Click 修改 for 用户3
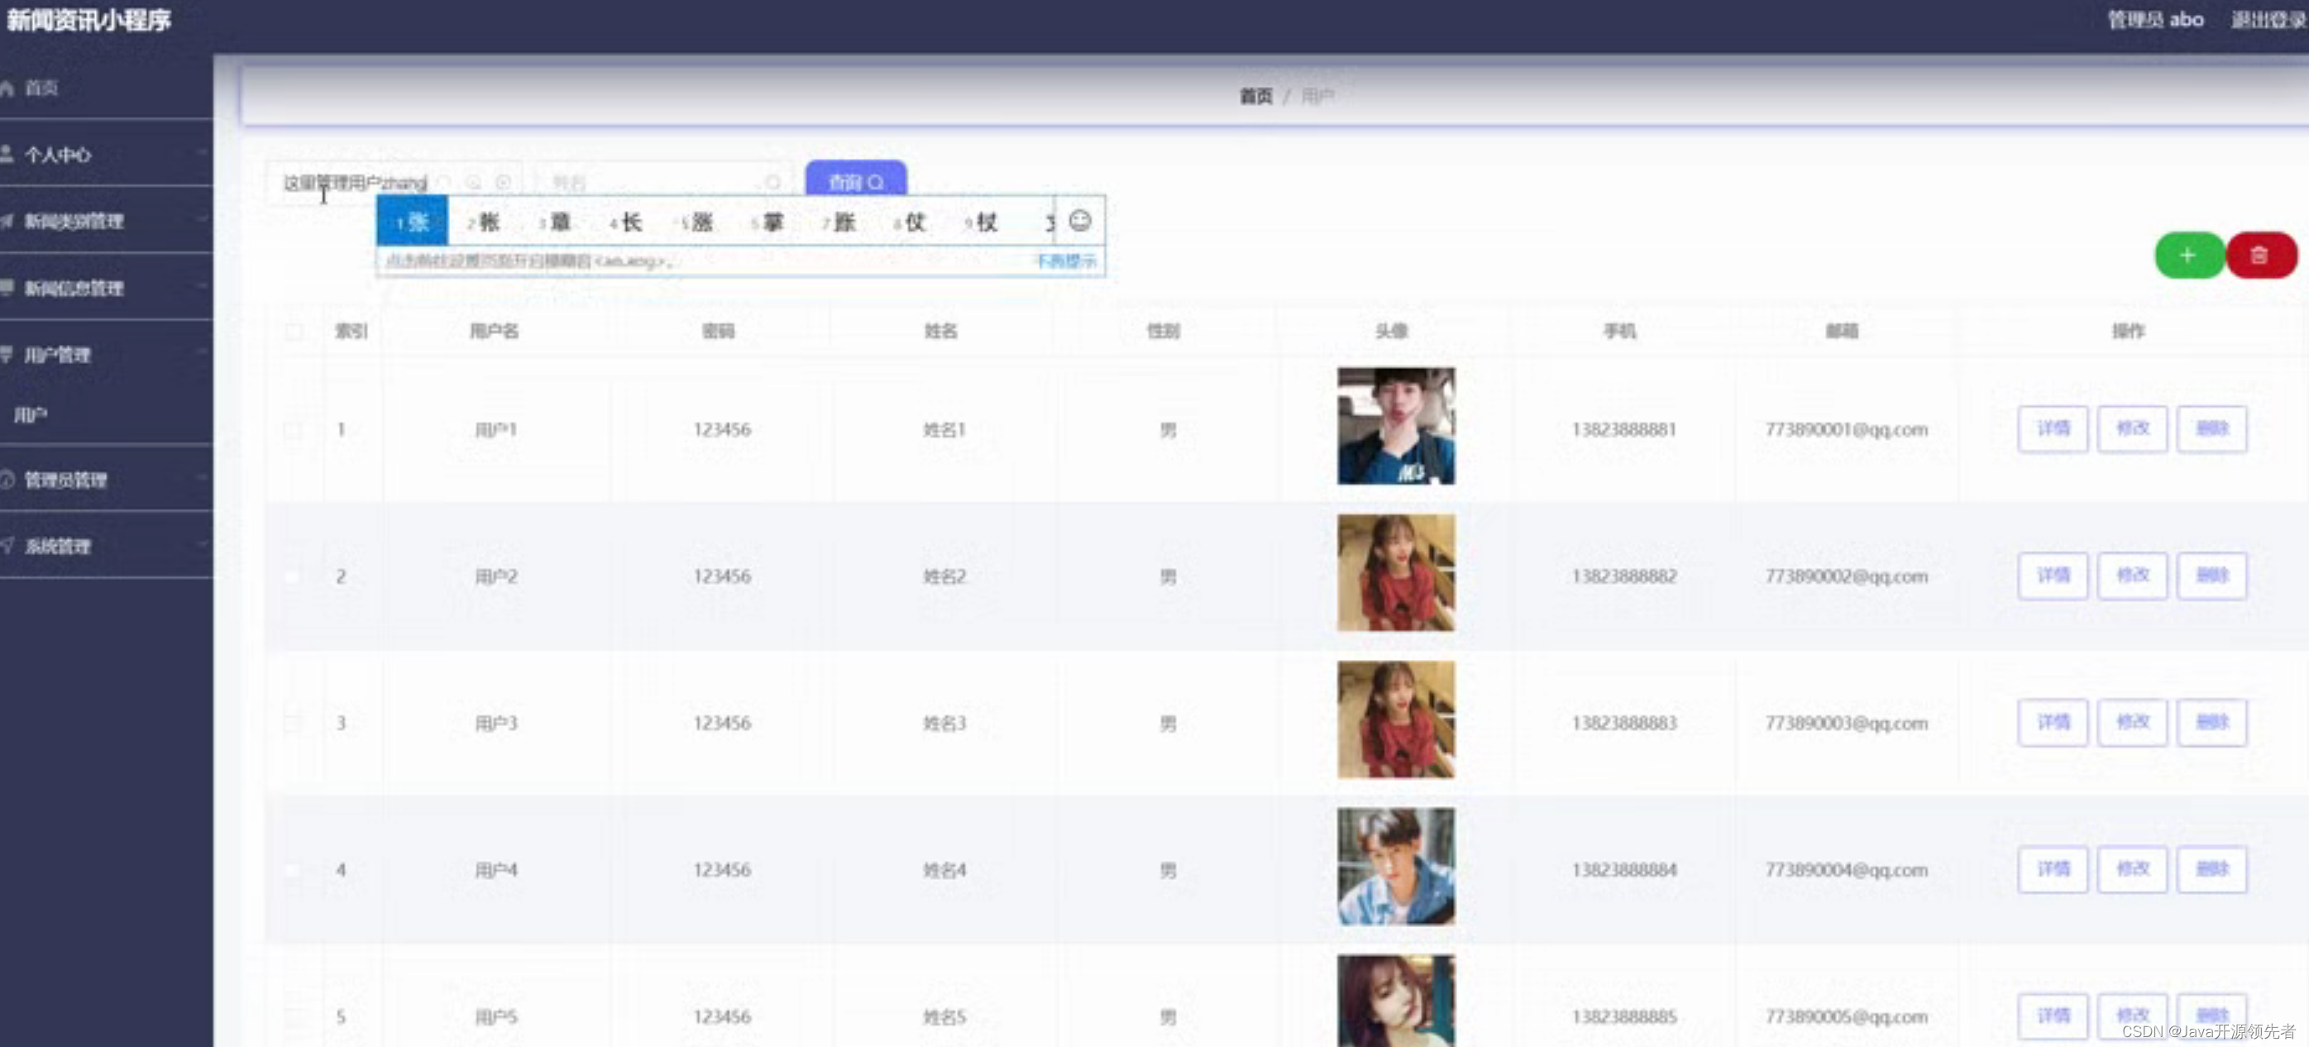 click(x=2132, y=723)
